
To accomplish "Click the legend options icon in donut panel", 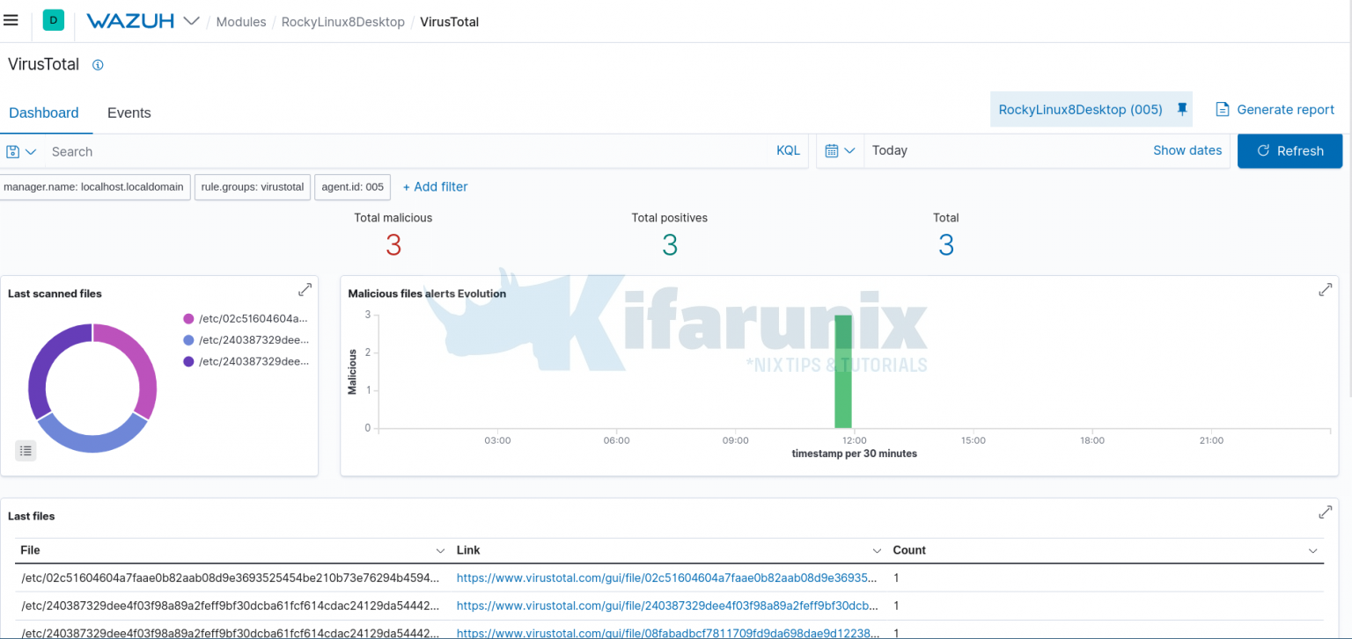I will point(26,450).
